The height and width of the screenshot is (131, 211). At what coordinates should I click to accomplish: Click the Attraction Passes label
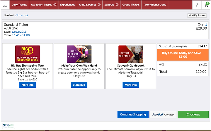point(41,5)
